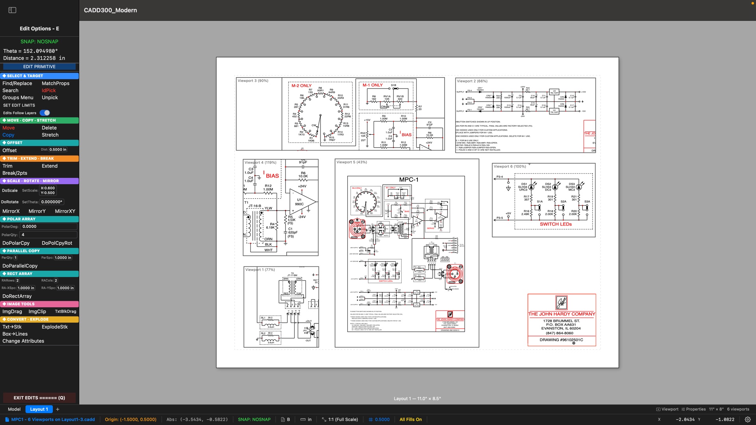Screen dimensions: 756x425
Task: Select the Layout 1 tab
Action: pos(39,409)
